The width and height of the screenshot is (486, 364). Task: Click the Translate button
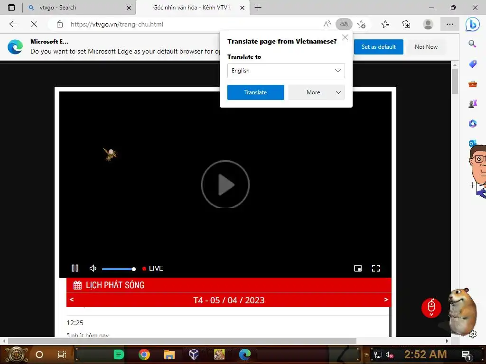255,92
